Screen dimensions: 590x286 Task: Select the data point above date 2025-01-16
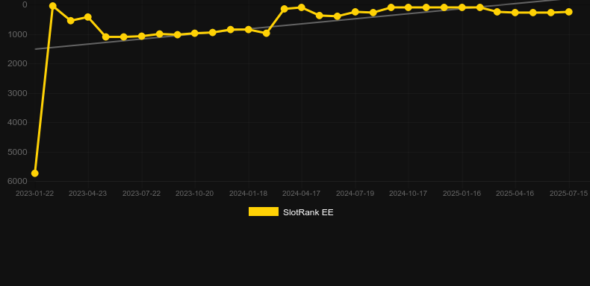tap(462, 7)
